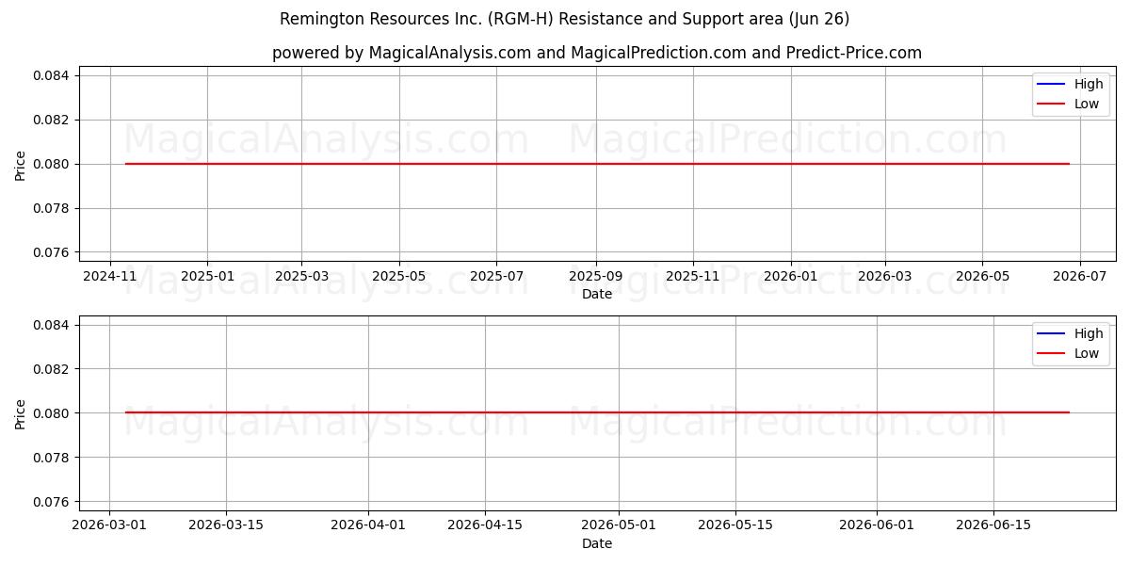The image size is (1130, 565).
Task: Click the 2025-05 date tick label
Action: point(399,278)
